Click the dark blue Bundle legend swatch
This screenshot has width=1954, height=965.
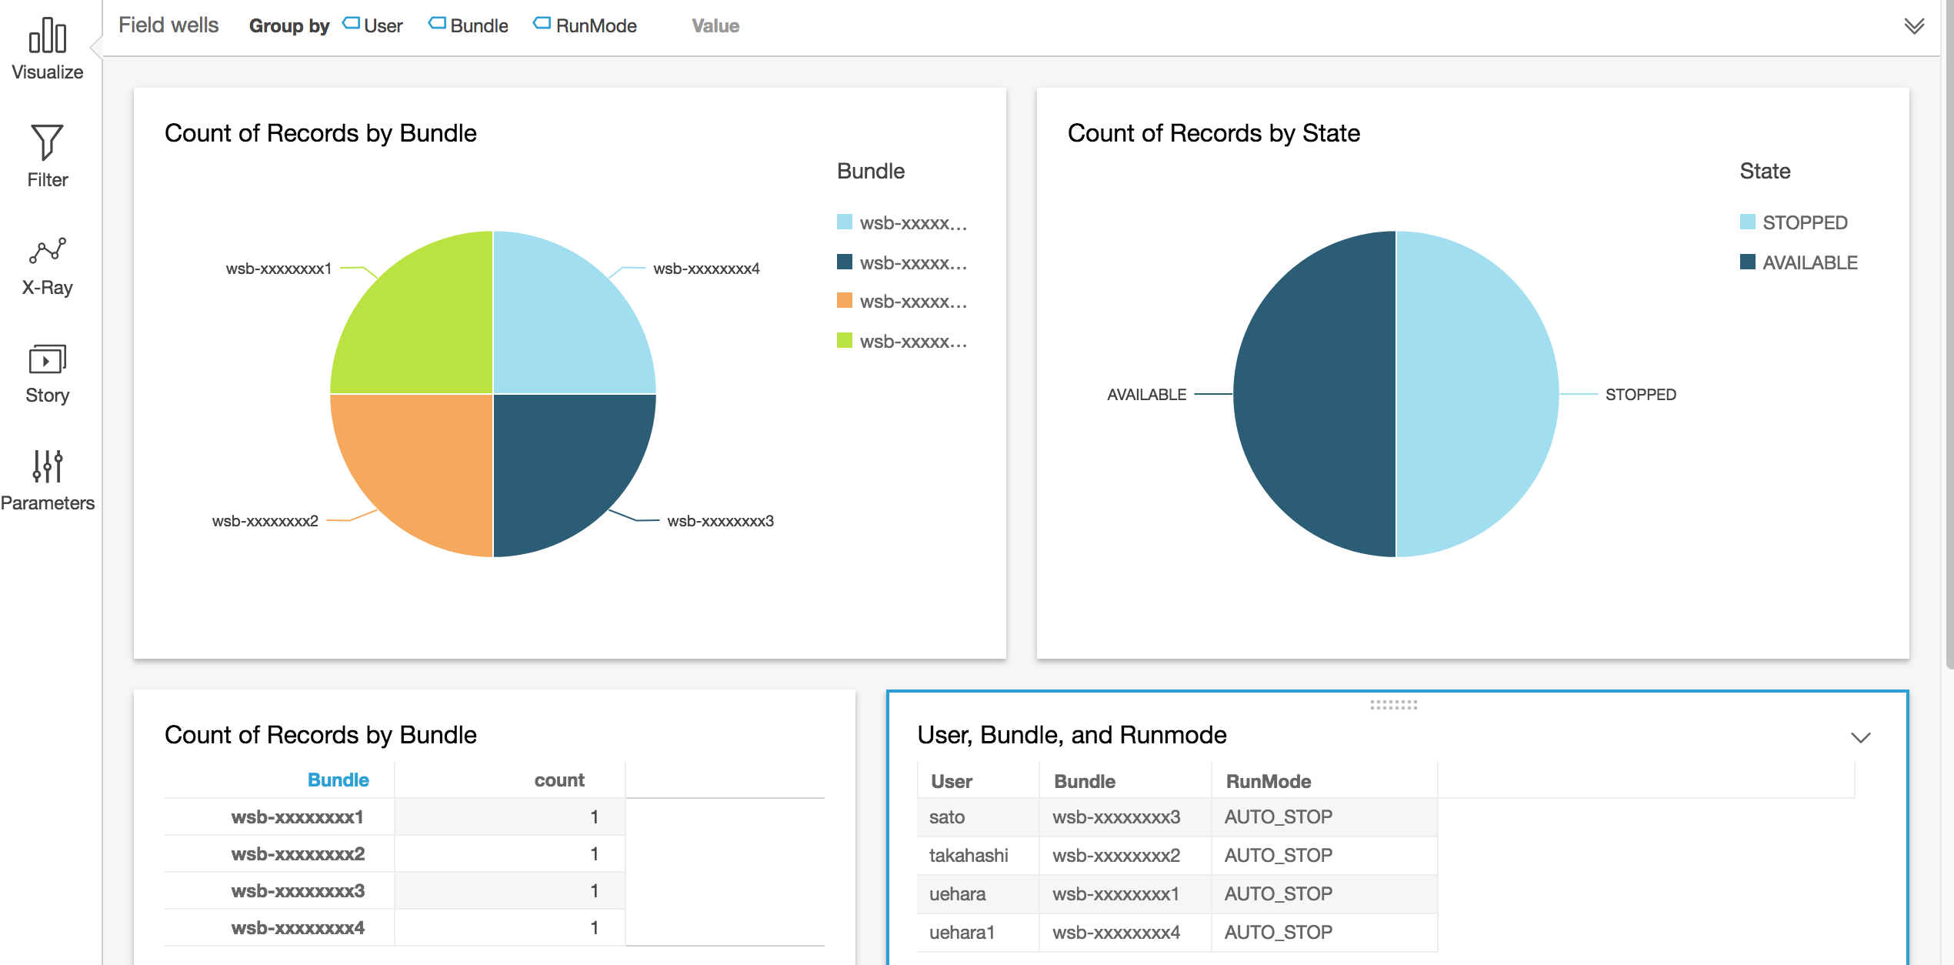(x=845, y=262)
